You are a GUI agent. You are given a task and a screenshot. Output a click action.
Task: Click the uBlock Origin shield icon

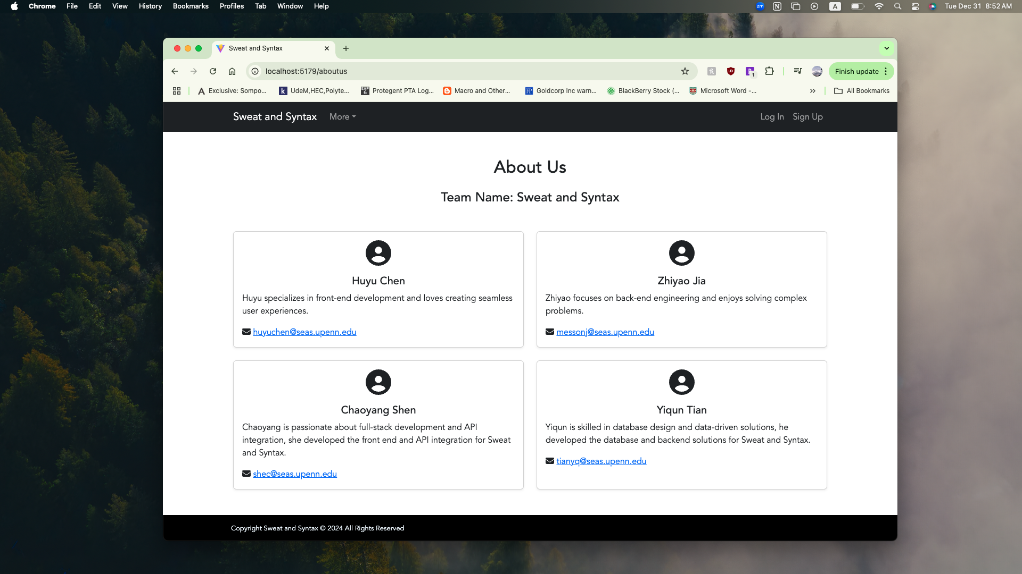[731, 71]
